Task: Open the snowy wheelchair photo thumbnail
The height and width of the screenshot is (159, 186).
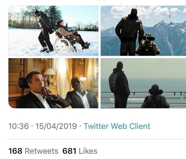Action: click(x=53, y=31)
